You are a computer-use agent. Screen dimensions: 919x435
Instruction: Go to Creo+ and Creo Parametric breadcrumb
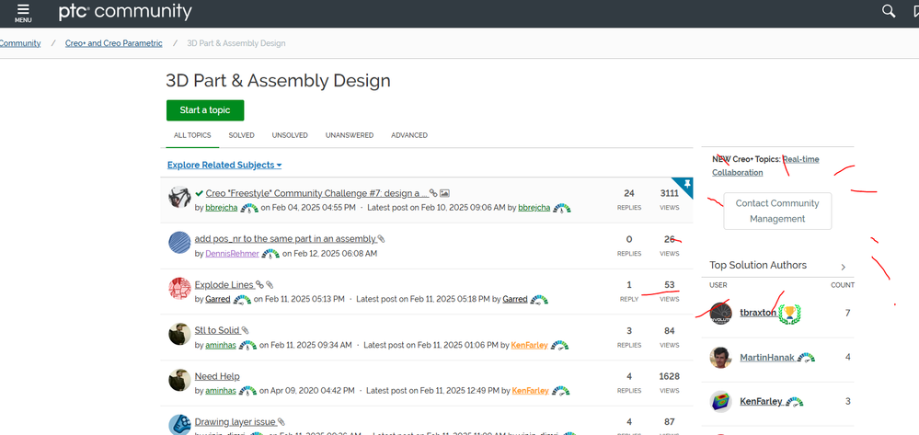click(114, 43)
